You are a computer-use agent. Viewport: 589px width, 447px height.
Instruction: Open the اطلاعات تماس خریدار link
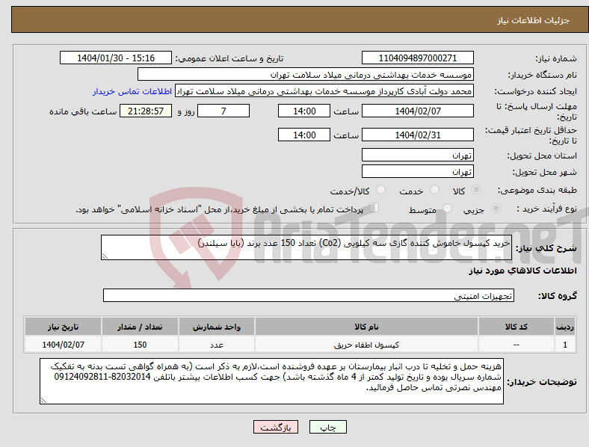[132, 91]
